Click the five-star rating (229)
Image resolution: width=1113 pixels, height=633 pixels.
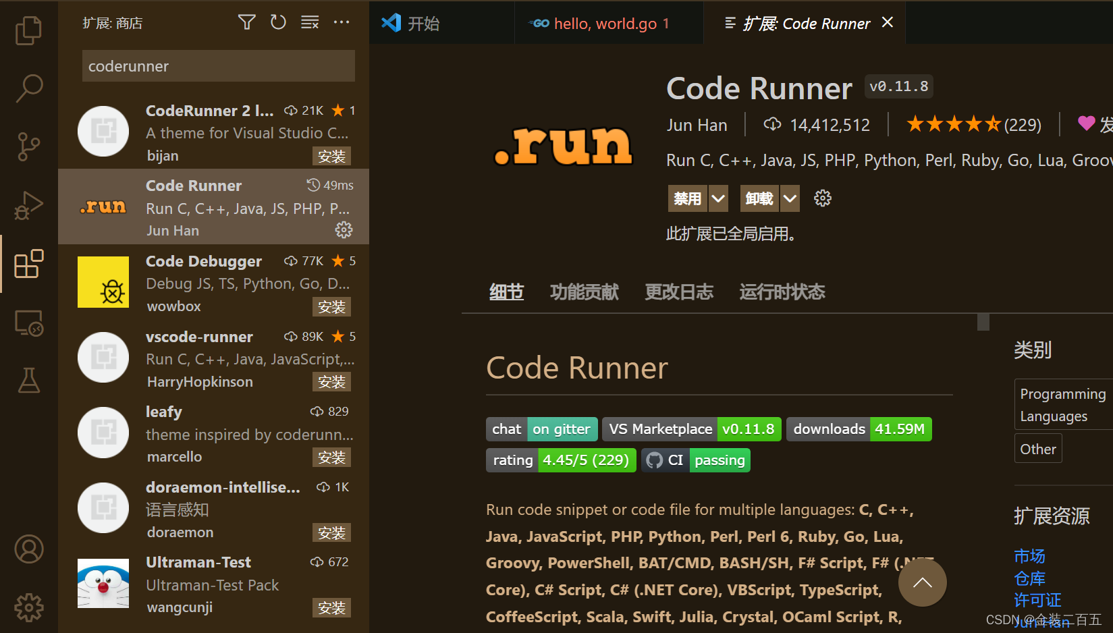coord(973,125)
